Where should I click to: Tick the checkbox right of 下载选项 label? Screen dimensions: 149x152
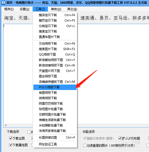click(x=29, y=132)
